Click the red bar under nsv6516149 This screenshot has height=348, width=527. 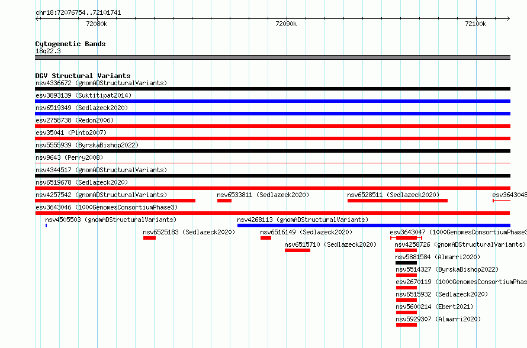pyautogui.click(x=266, y=238)
